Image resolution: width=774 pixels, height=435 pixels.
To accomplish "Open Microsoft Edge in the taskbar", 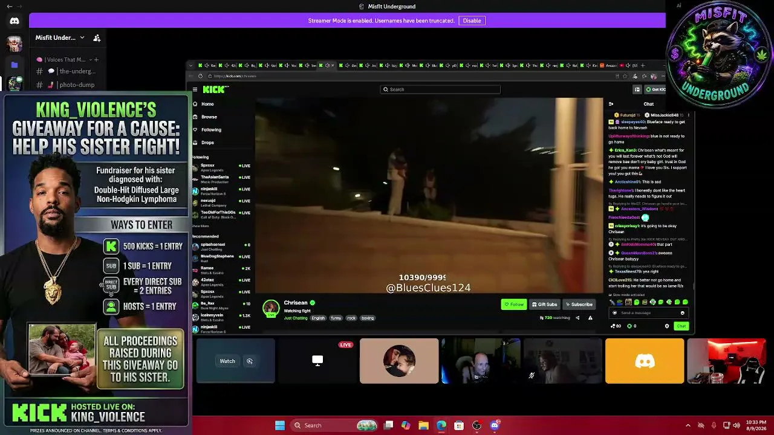I will point(441,425).
